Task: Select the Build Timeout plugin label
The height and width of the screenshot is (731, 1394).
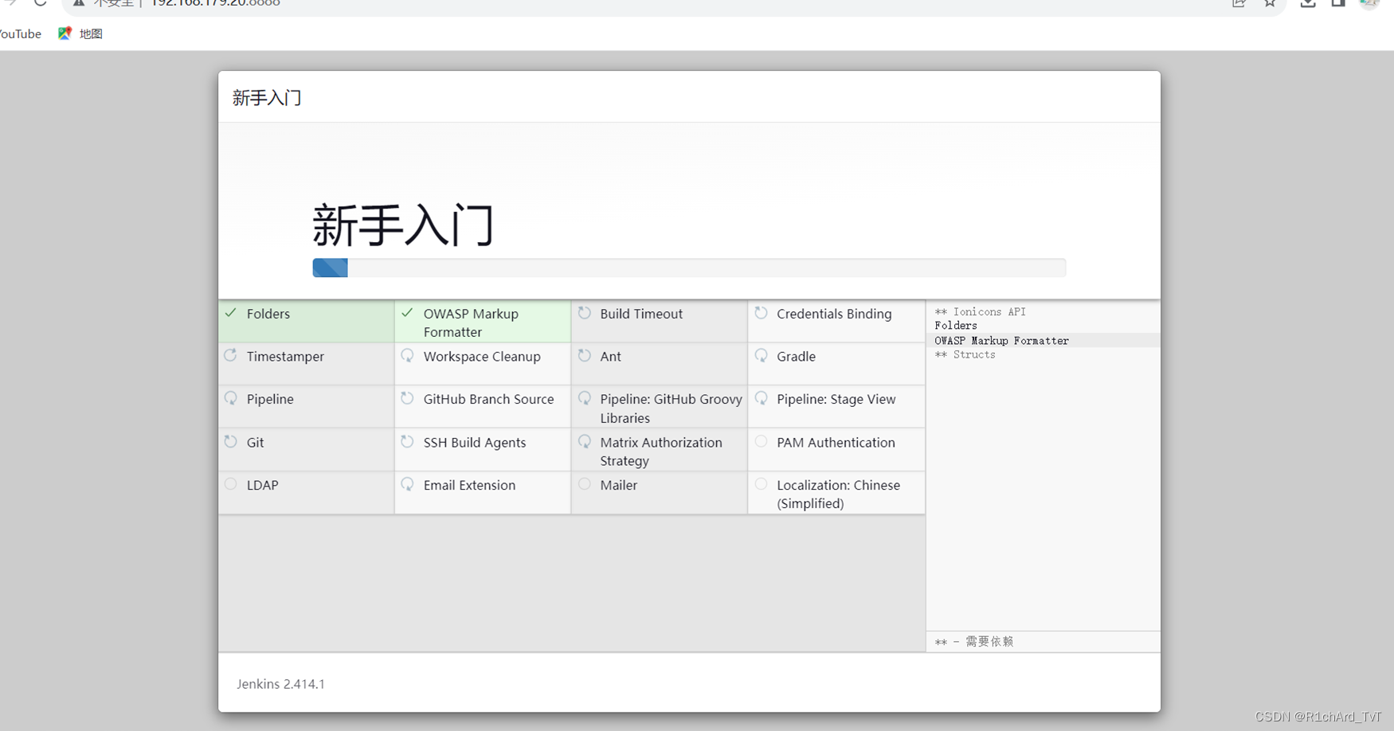Action: [x=641, y=314]
